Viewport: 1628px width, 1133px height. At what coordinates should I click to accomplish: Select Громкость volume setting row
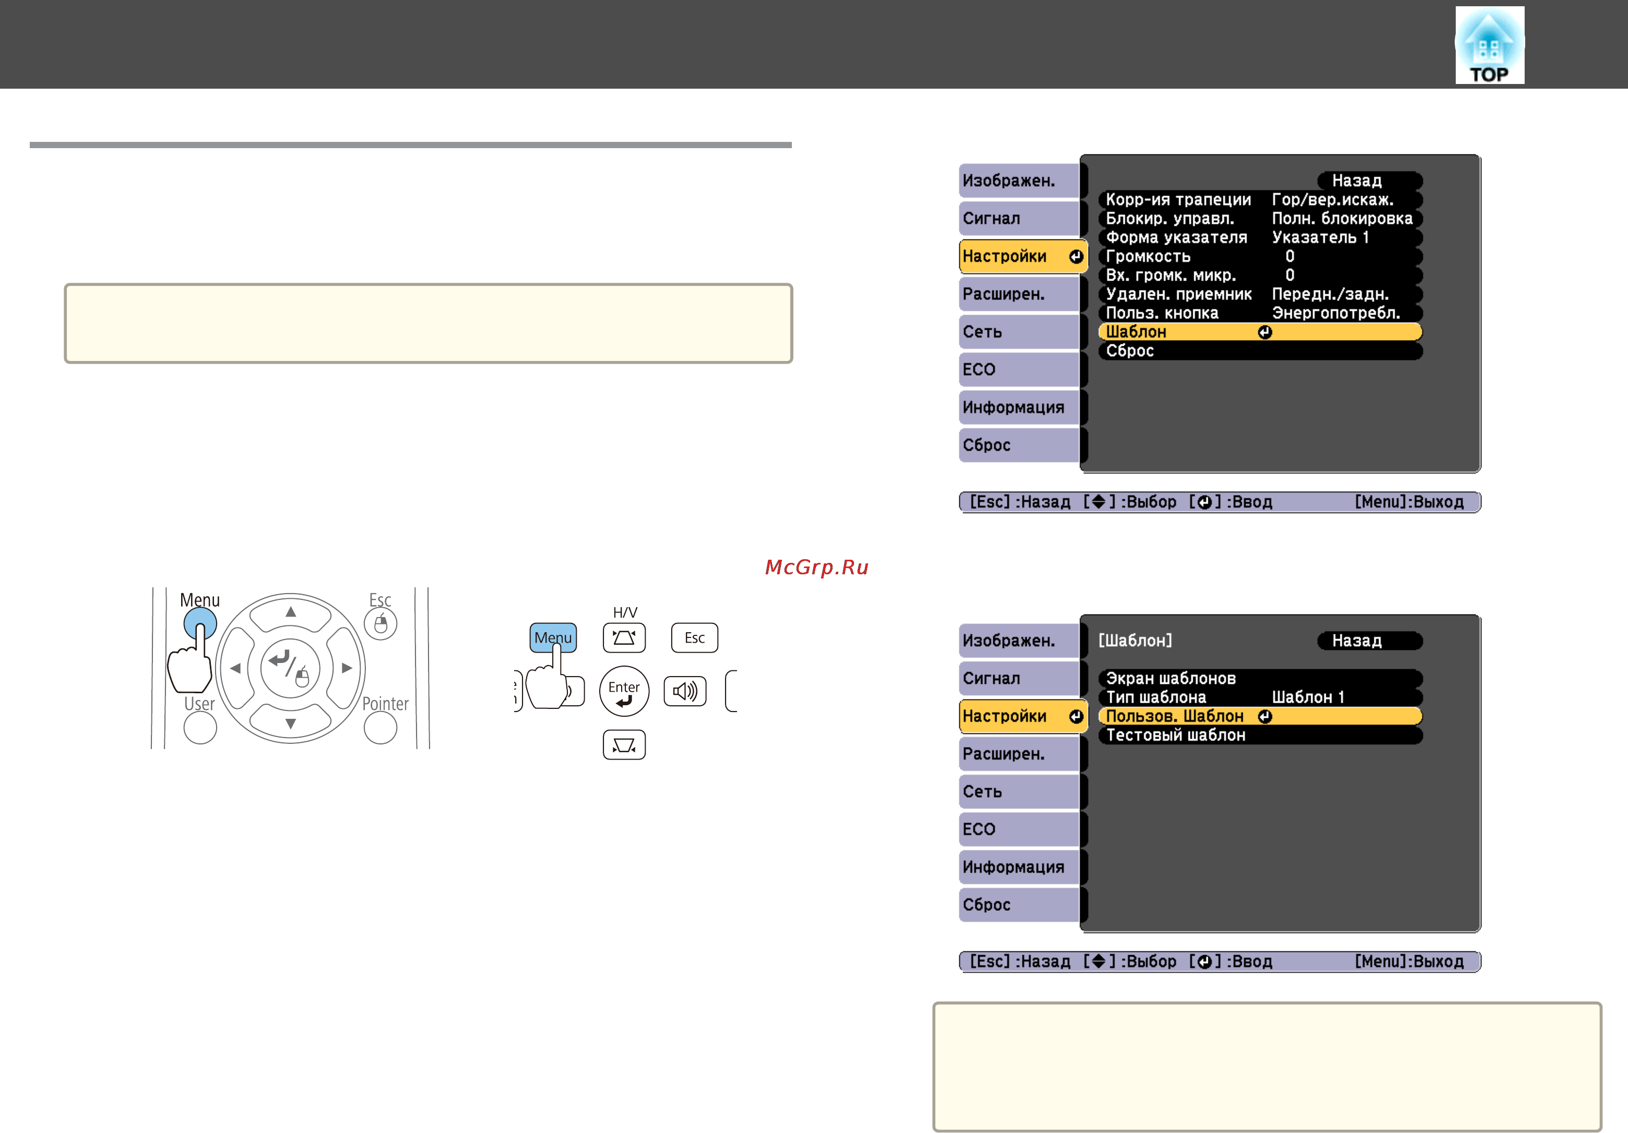1260,257
